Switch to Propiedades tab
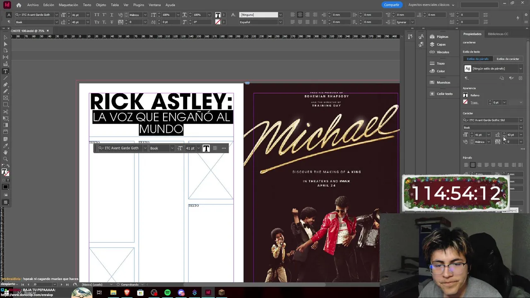 click(472, 34)
